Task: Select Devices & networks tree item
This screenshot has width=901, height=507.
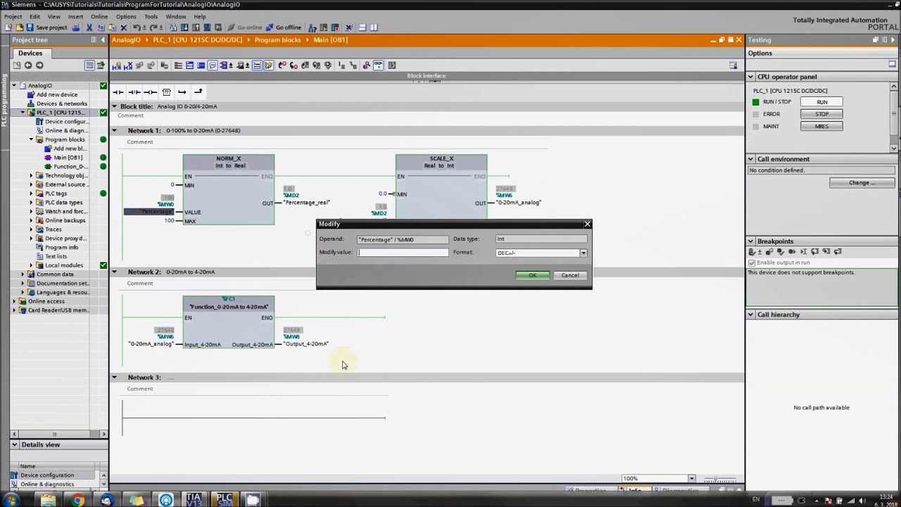Action: pos(62,104)
